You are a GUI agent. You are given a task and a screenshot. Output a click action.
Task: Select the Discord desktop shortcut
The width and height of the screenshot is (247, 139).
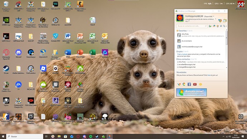point(18,53)
